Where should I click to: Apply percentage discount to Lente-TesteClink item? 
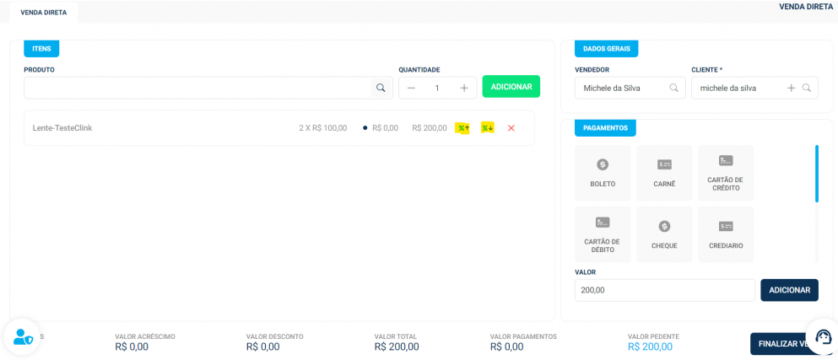click(487, 128)
